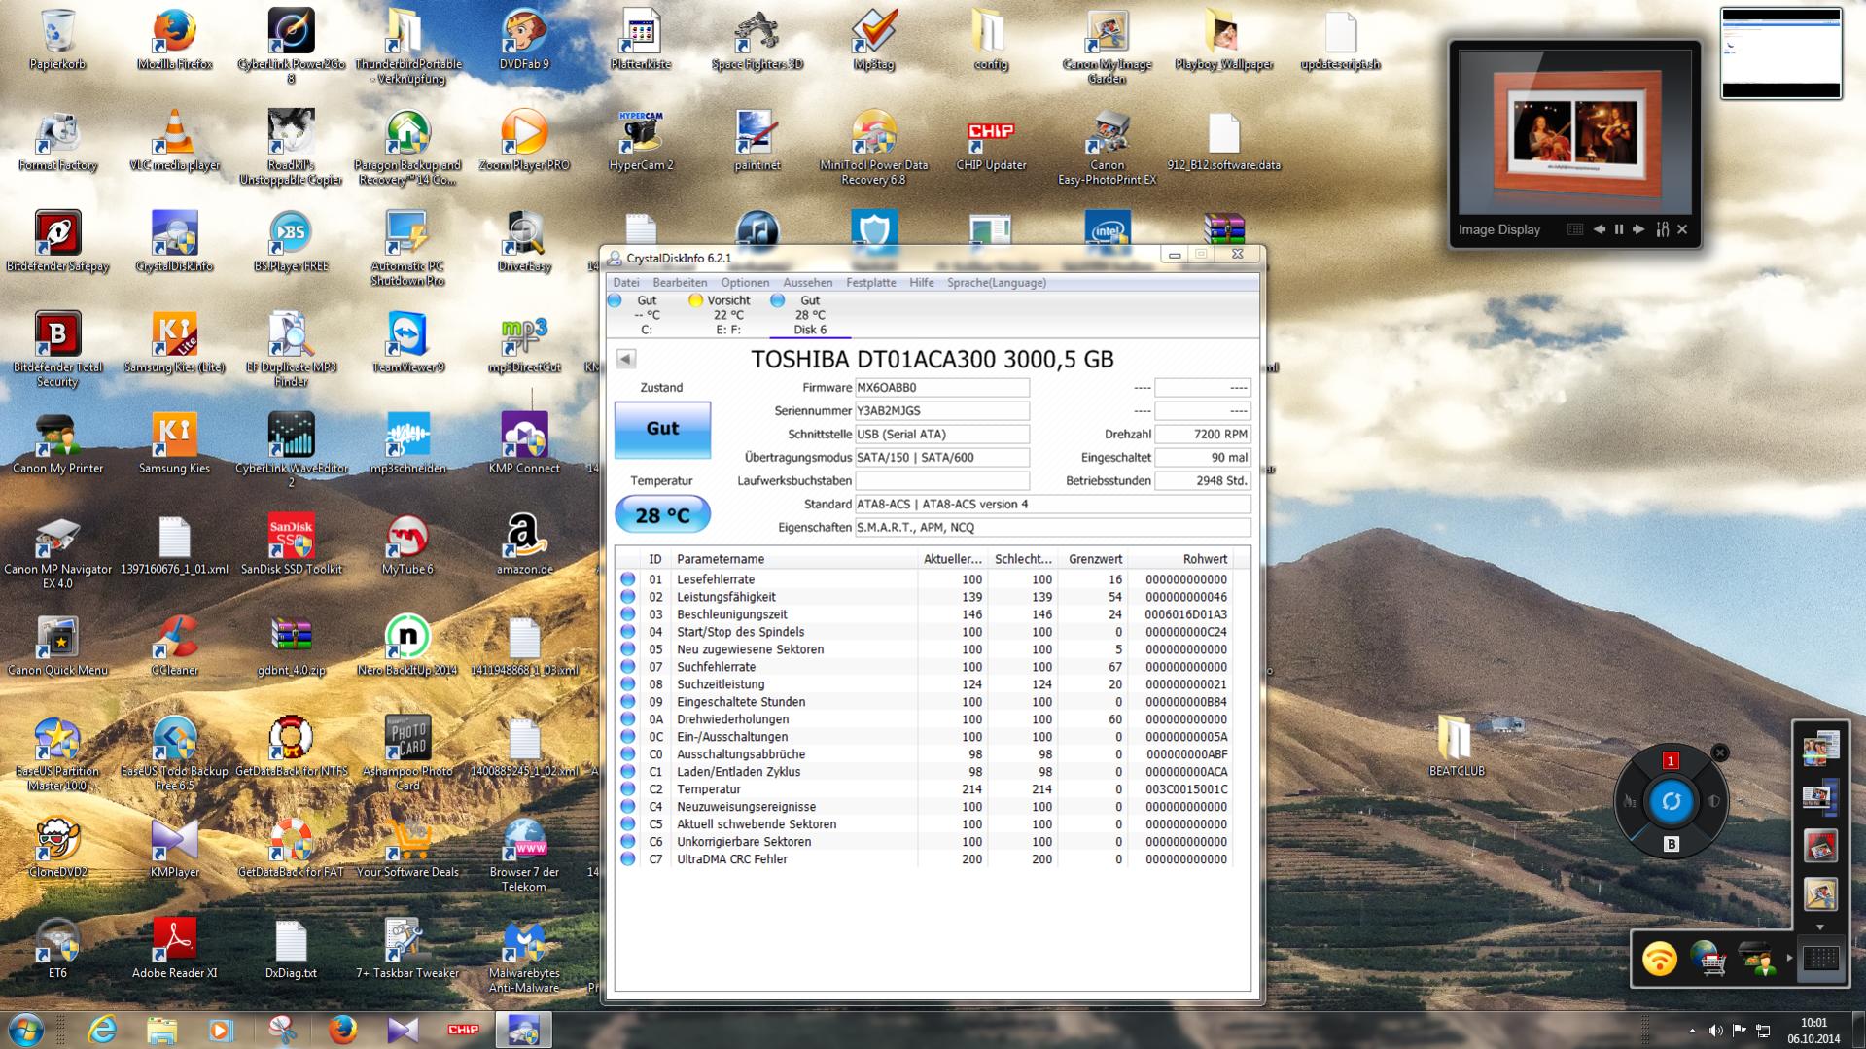Viewport: 1866px width, 1049px height.
Task: Open the volume control in system tray
Action: (x=1715, y=1031)
